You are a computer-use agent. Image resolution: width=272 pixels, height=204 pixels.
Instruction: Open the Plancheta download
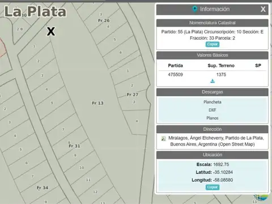tap(212, 102)
